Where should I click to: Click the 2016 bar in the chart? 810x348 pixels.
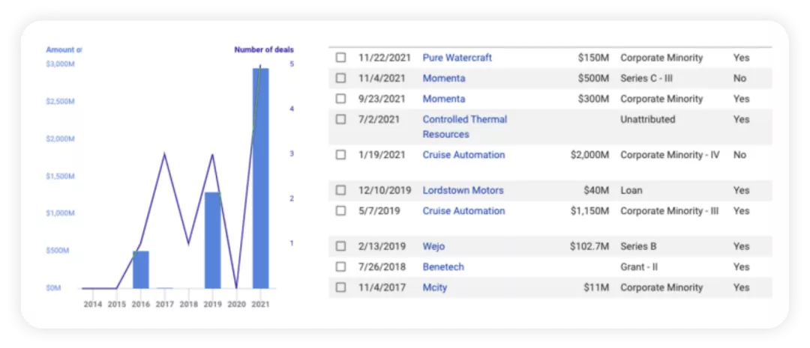coord(140,269)
